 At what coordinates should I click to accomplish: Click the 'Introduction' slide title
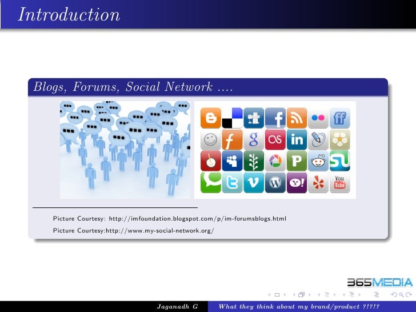point(69,14)
